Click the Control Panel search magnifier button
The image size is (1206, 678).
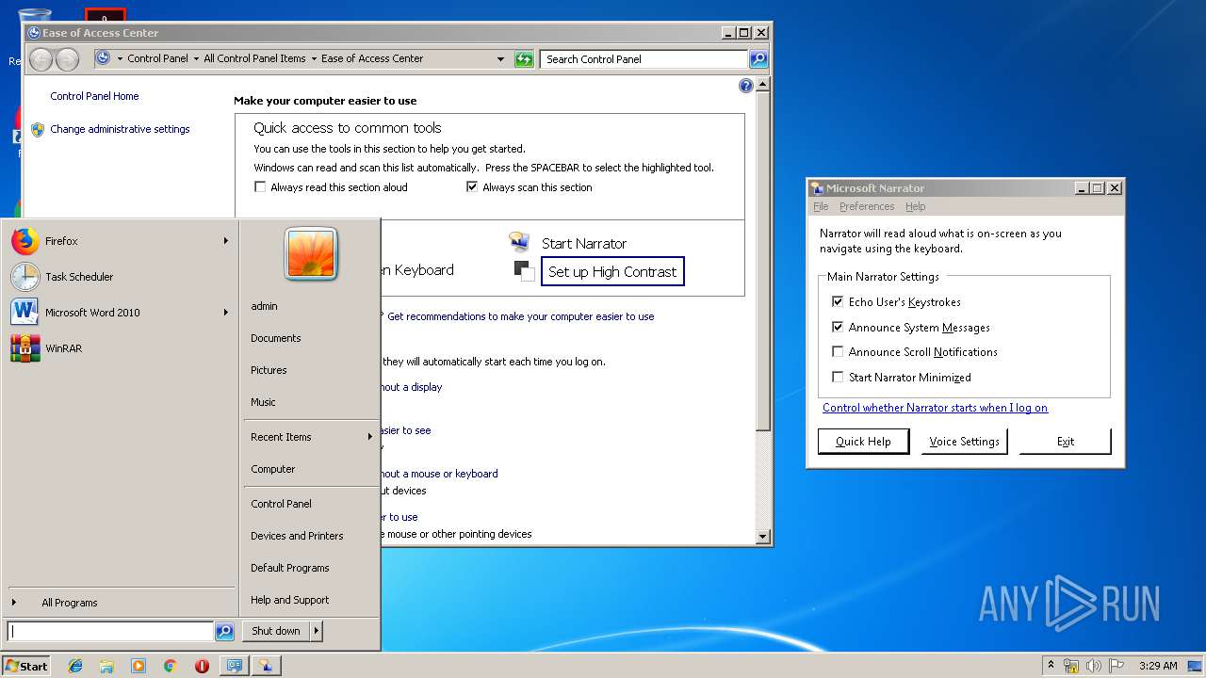click(758, 58)
